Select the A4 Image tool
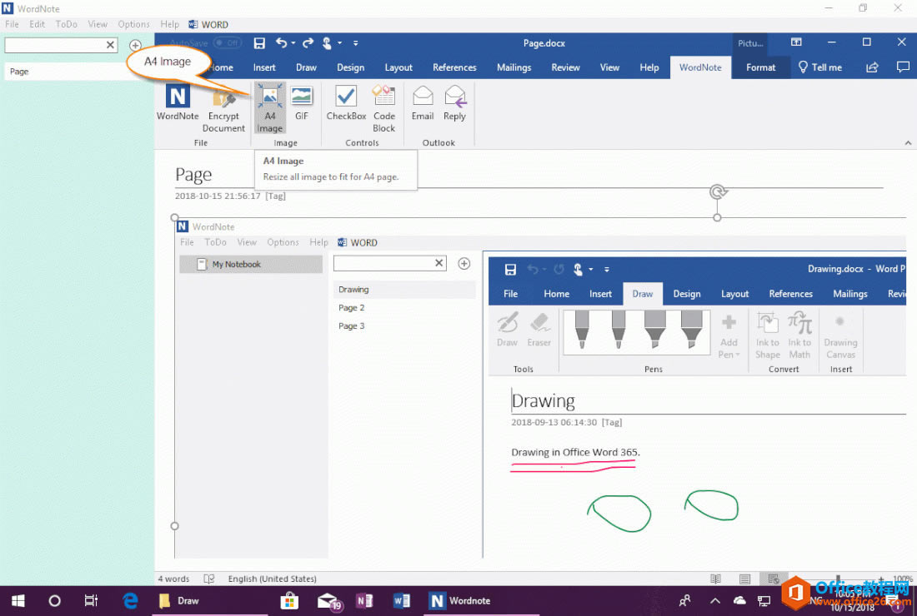The image size is (917, 616). [x=269, y=108]
